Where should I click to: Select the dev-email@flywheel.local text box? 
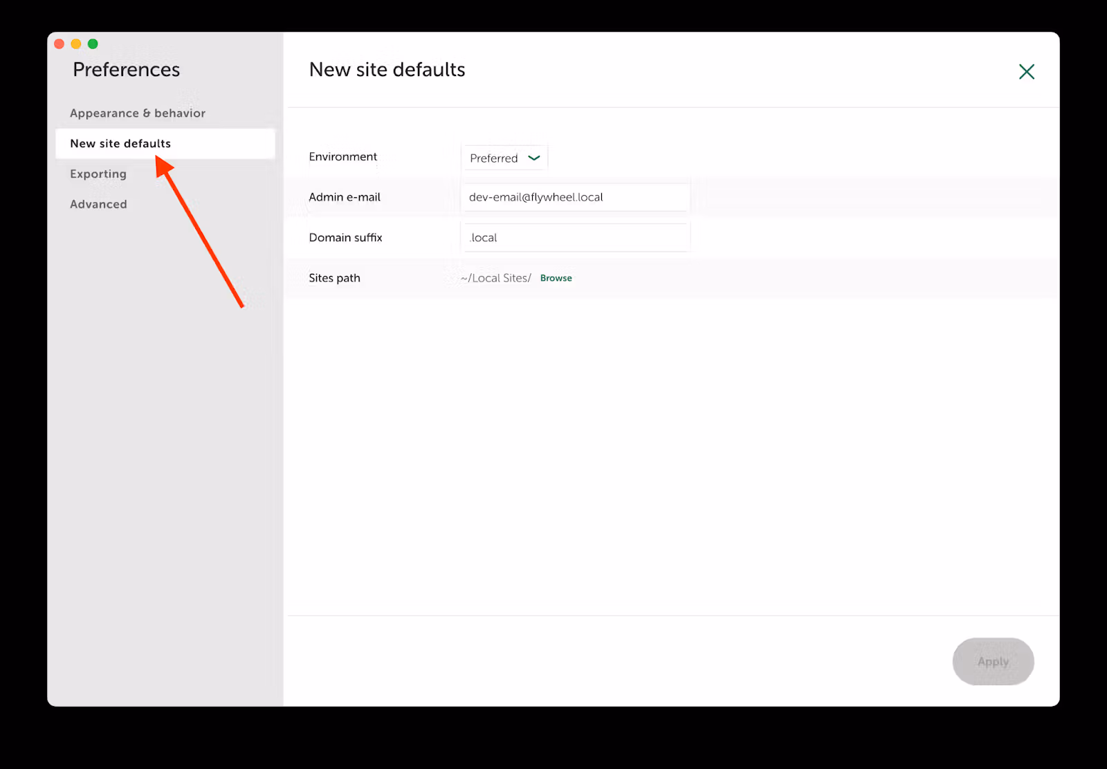(x=575, y=197)
